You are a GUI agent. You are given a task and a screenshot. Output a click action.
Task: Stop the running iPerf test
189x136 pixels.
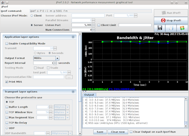click(x=171, y=20)
